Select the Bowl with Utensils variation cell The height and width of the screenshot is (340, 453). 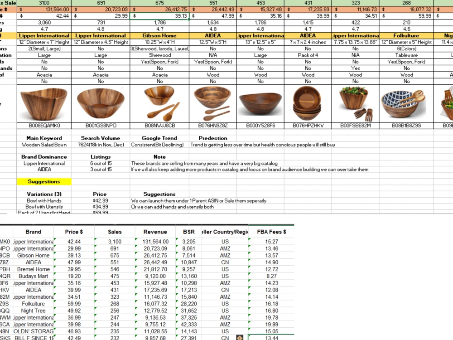[x=44, y=207]
